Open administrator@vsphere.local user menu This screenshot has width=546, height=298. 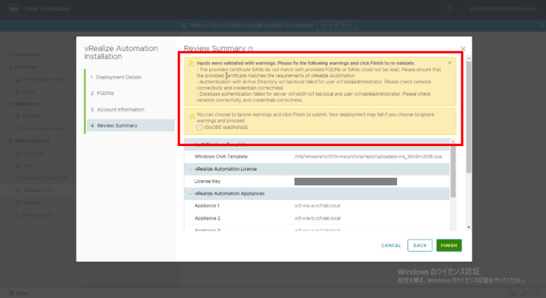coord(502,9)
